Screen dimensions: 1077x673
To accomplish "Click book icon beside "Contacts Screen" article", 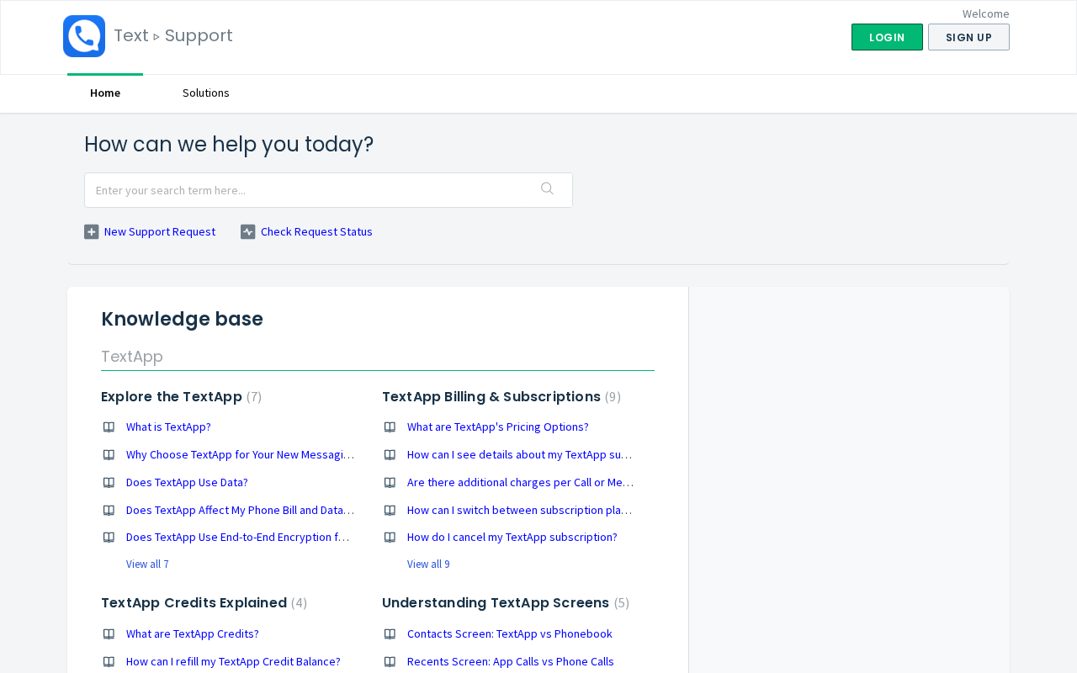I will 390,634.
